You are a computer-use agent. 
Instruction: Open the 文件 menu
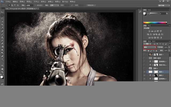8,2
